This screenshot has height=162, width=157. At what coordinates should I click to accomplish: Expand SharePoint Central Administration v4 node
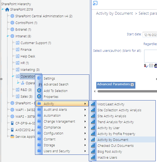pyautogui.click(x=8, y=16)
